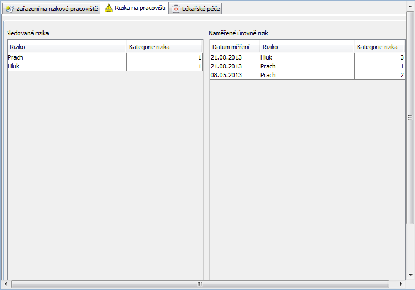
Task: Click the warning icon on Rizika na pracovišti tab
Action: click(109, 8)
